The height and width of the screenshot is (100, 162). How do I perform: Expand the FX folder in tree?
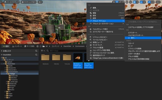(5, 92)
